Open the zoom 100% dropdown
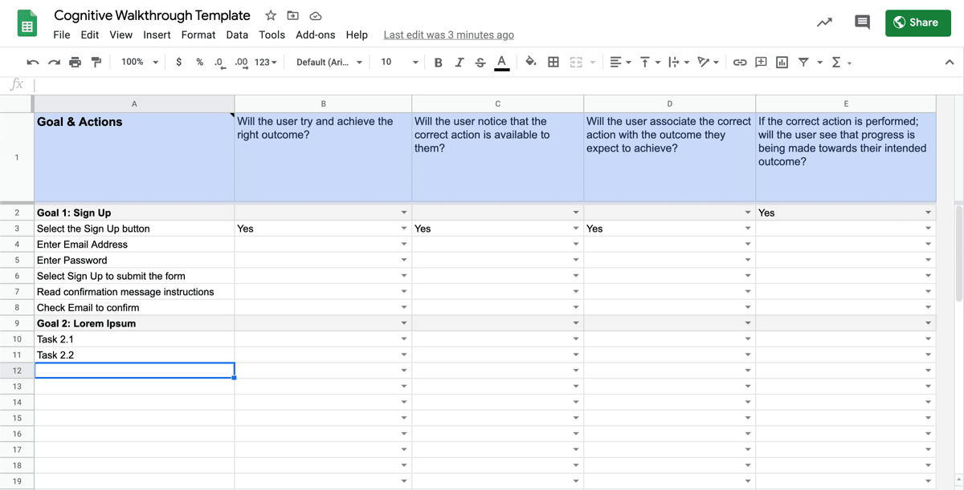 pos(140,63)
